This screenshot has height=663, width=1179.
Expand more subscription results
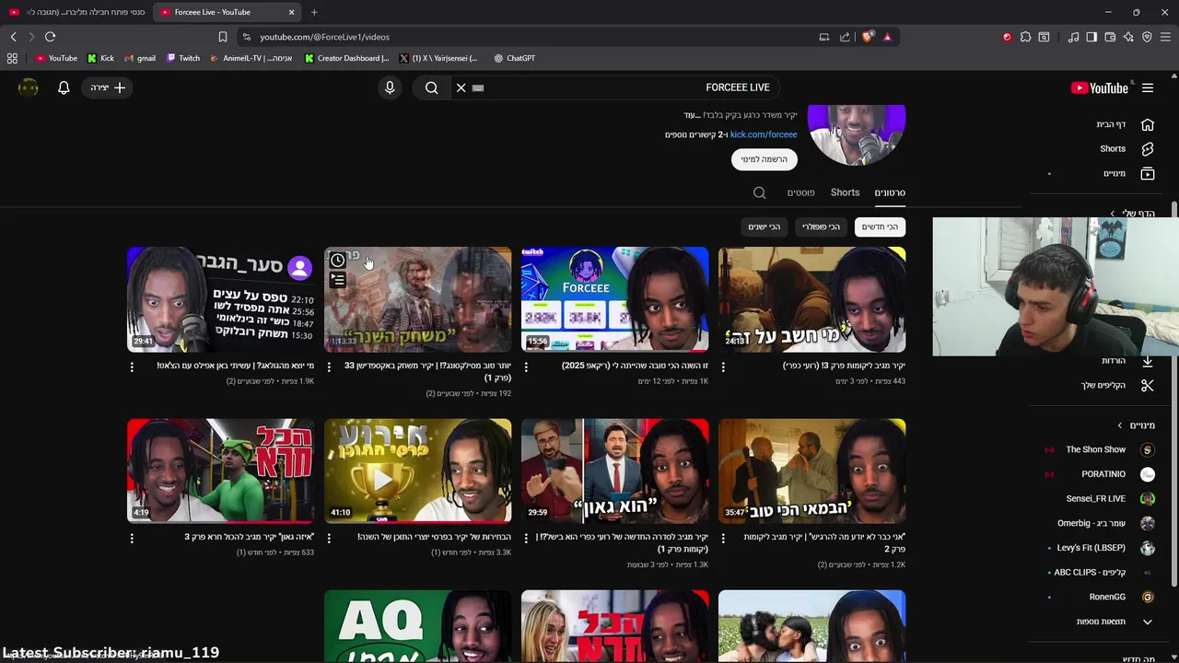[1113, 622]
